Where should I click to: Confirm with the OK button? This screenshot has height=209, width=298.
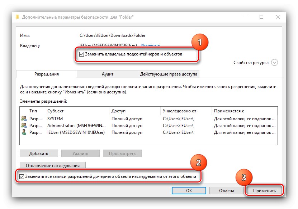click(189, 191)
